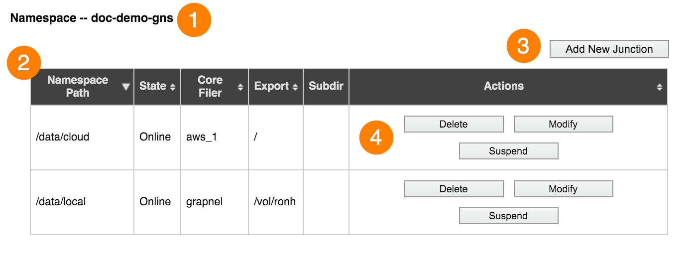The image size is (696, 278).
Task: Click the Actions column sort arrows
Action: click(x=660, y=87)
